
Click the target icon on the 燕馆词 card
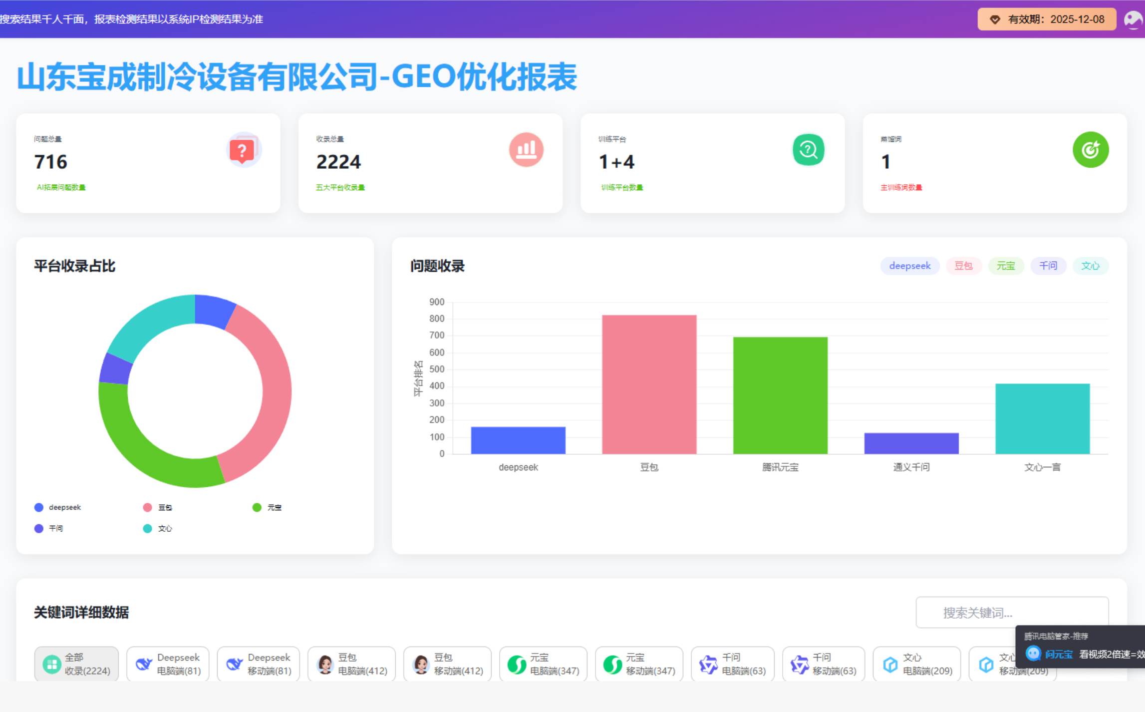click(x=1091, y=149)
